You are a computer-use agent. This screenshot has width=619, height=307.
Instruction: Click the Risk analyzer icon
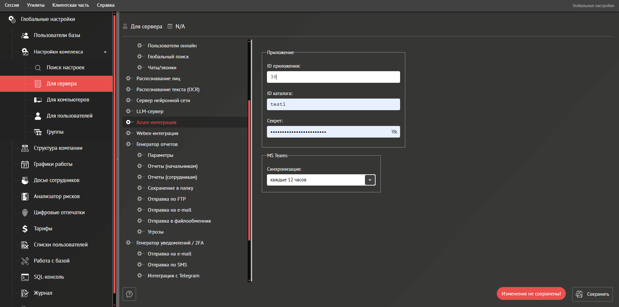click(x=25, y=197)
